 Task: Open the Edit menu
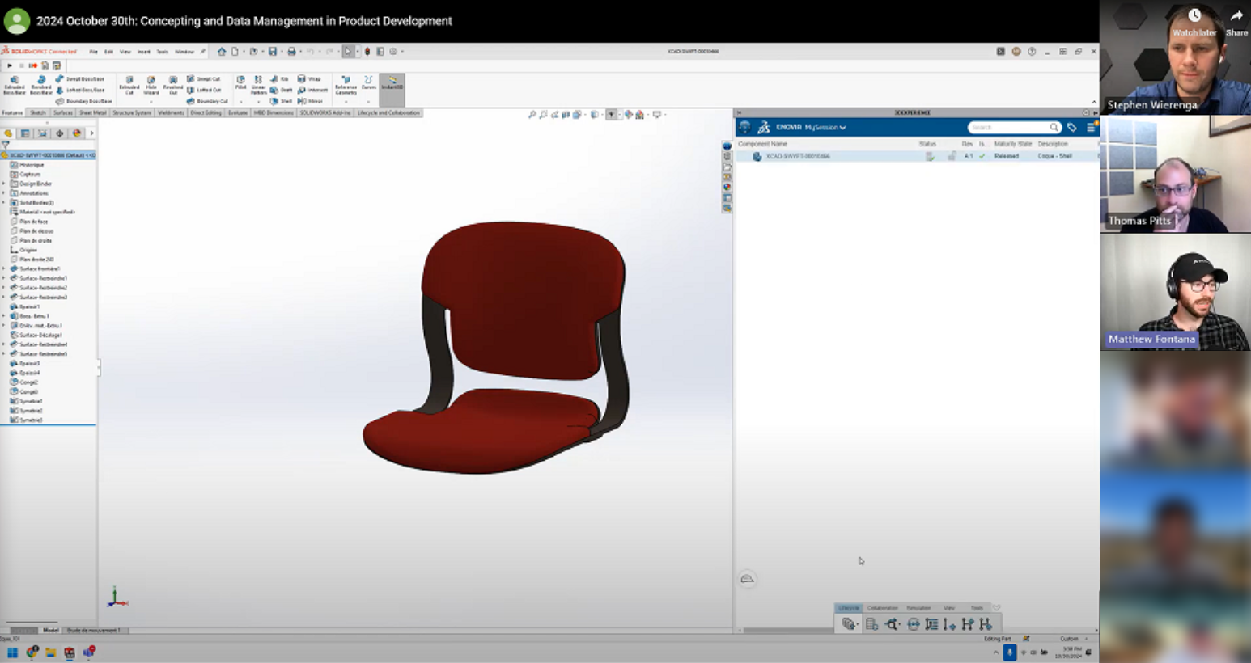tap(108, 51)
